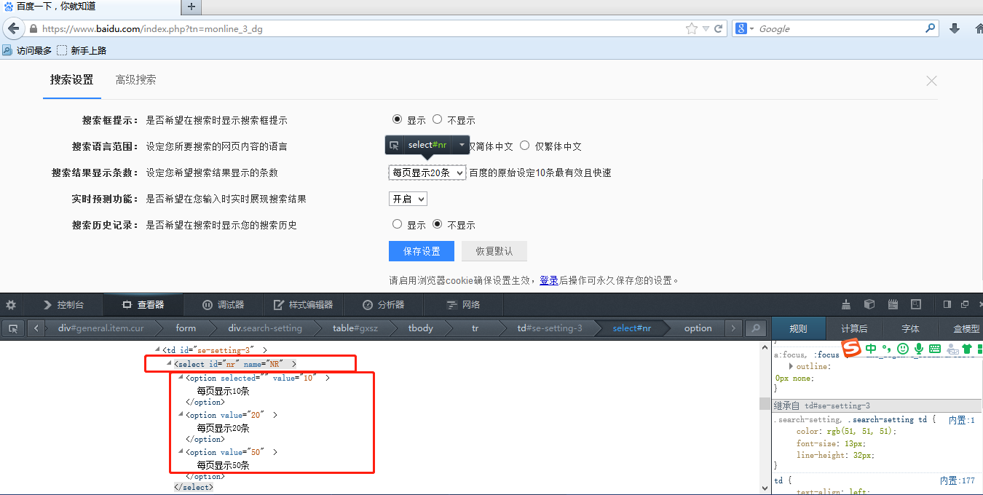The height and width of the screenshot is (495, 983).
Task: Select the element picker icon in devtools
Action: click(x=12, y=330)
